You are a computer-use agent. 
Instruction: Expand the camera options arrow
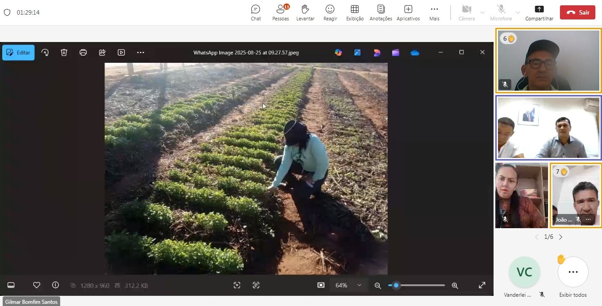point(482,12)
